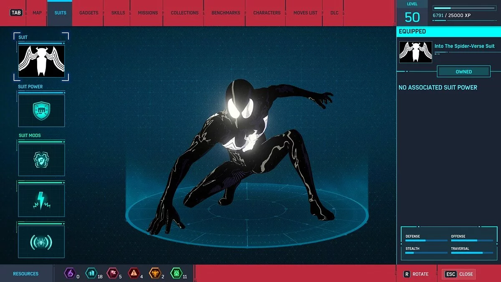Click the R key rotate icon
This screenshot has height=282, width=501.
pos(407,274)
